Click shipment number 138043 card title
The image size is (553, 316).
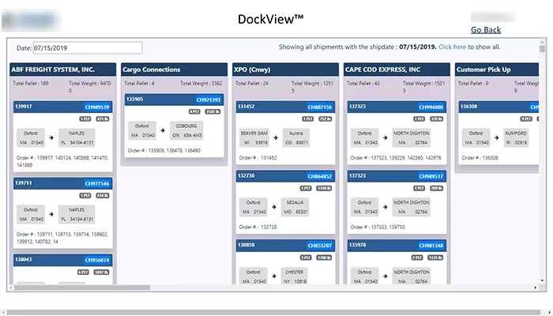click(24, 260)
